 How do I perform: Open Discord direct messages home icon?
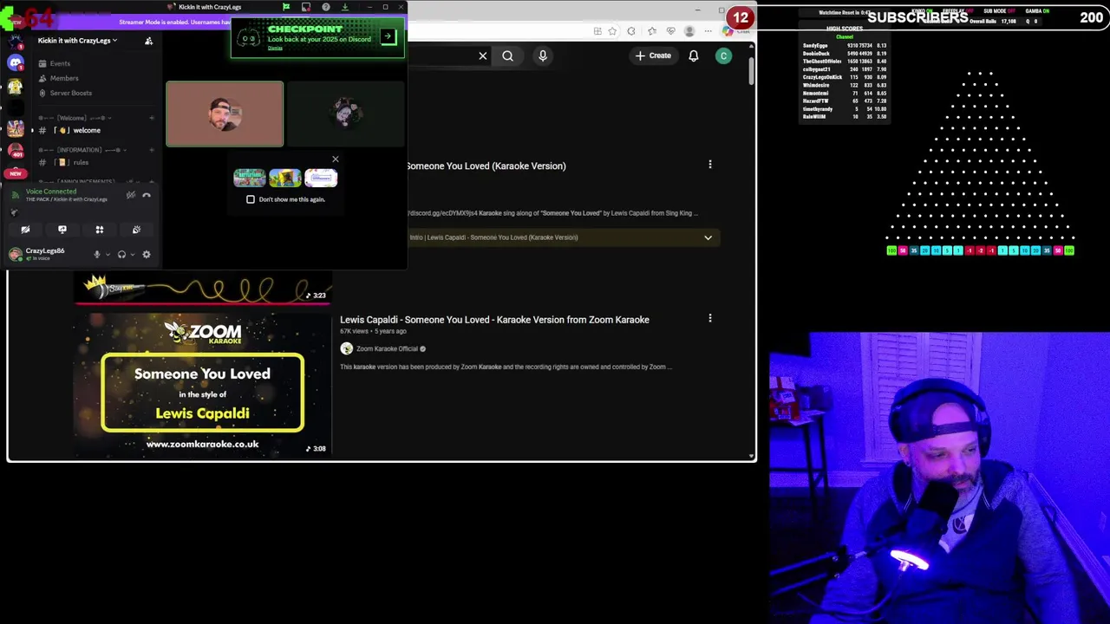pos(16,63)
